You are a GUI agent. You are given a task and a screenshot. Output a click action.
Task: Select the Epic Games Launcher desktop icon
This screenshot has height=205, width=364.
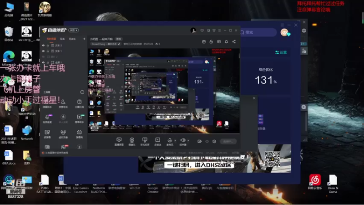(81, 190)
